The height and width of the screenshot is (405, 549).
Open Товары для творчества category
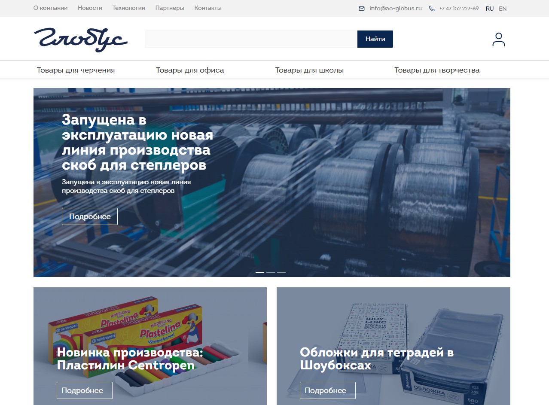click(x=437, y=70)
